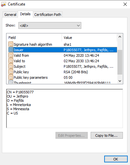The image size is (130, 165).
Task: Click the Public key field icon
Action: tap(11, 72)
